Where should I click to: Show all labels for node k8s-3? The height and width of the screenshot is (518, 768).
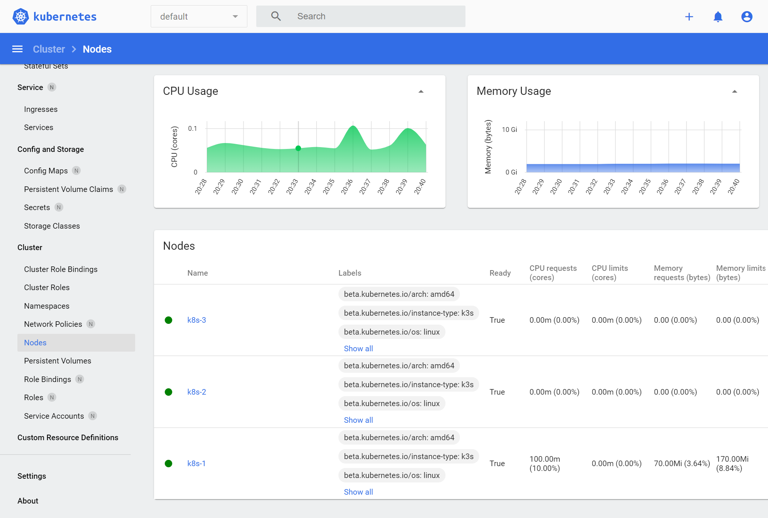click(x=358, y=348)
